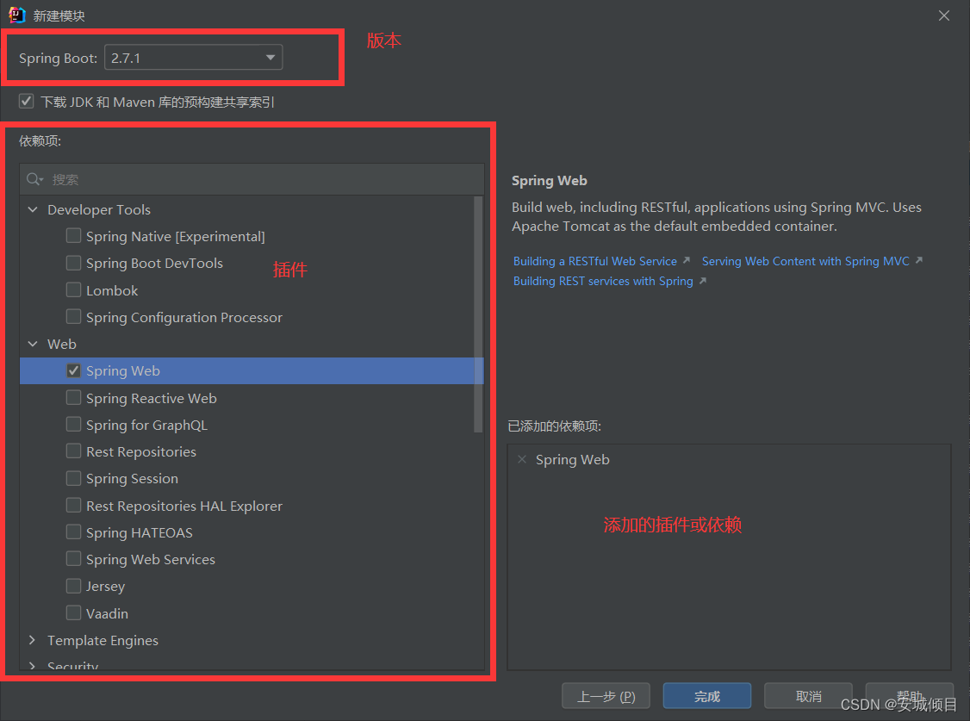970x721 pixels.
Task: Uncheck the Spring Web dependency
Action: coord(73,370)
